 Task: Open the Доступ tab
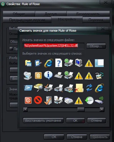click(x=51, y=14)
